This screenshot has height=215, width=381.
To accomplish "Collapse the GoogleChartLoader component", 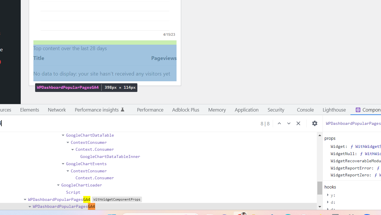I will 58,185.
